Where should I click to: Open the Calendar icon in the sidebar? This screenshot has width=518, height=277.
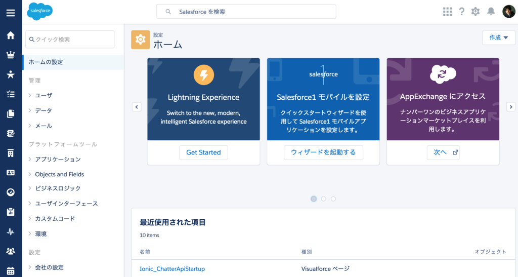coord(11,271)
